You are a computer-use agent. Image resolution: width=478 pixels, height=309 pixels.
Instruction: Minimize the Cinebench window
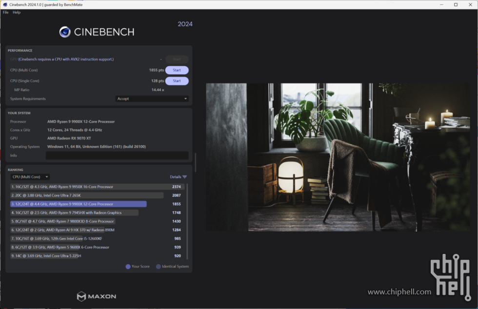tap(441, 4)
